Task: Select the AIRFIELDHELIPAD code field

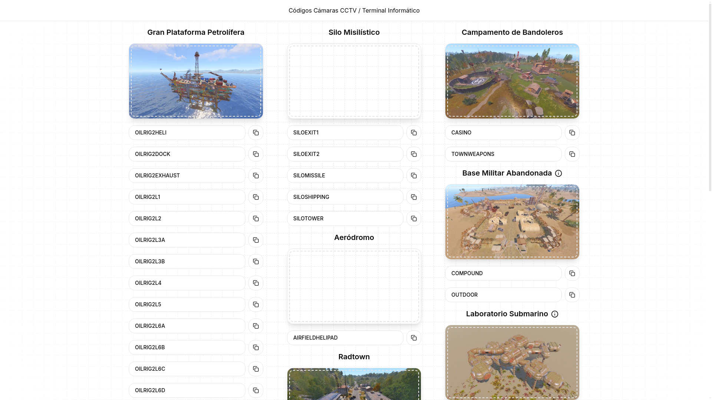Action: pos(345,338)
